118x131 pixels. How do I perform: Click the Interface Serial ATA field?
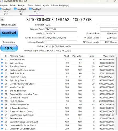[x=61, y=34]
